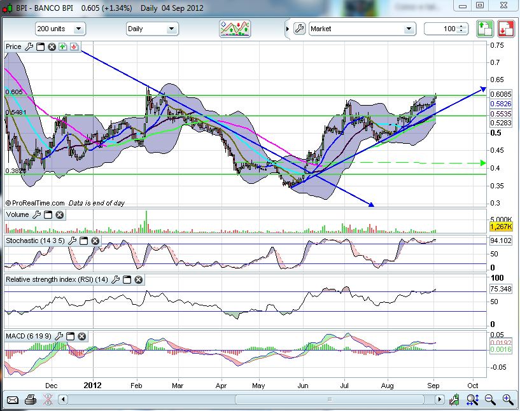Screen dimensions: 520x411
Task: Click the zoom-fit magnifier with arrows
Action: click(x=472, y=400)
